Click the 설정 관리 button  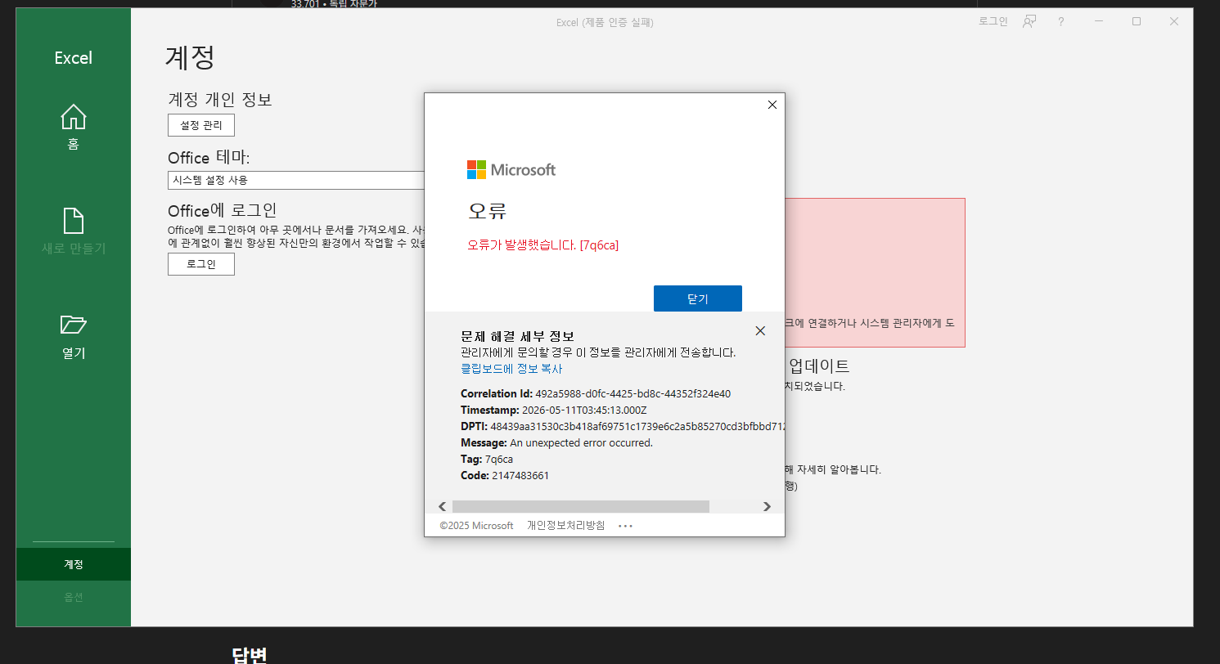click(201, 125)
